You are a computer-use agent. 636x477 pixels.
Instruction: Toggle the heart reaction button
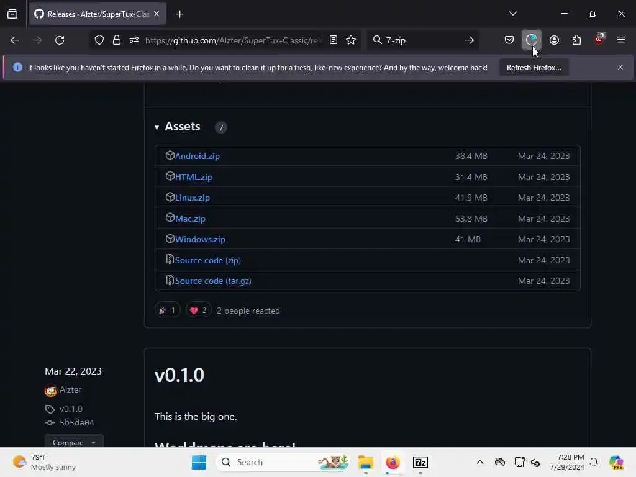198,311
